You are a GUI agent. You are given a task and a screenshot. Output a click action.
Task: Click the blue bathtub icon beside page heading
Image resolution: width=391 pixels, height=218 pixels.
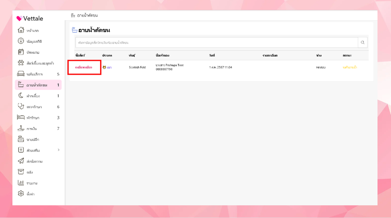[75, 30]
